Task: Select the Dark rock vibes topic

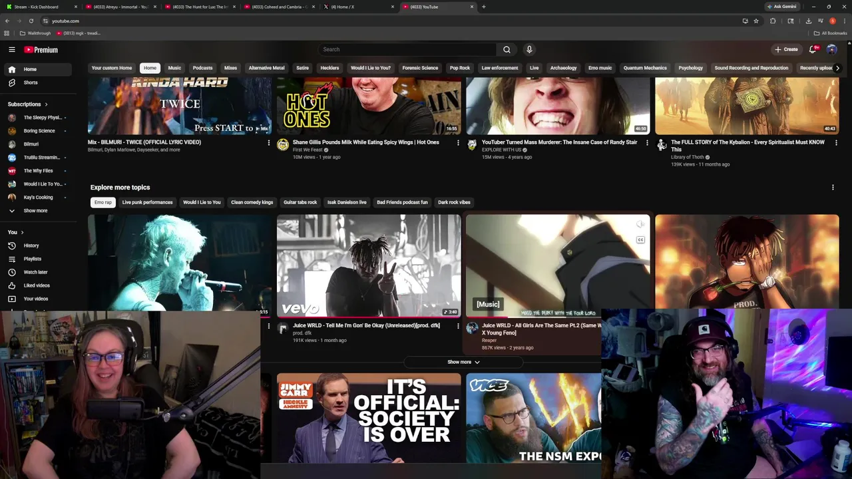Action: click(x=454, y=202)
